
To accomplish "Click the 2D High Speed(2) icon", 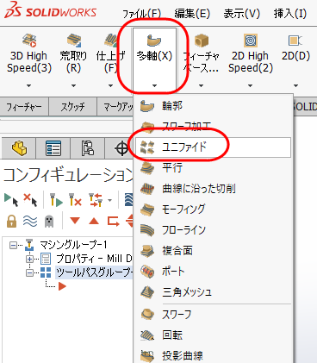I will (x=251, y=41).
